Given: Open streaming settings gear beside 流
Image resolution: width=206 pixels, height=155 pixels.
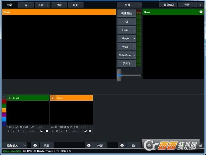Looking at the screenshot, I should pyautogui.click(x=122, y=145).
